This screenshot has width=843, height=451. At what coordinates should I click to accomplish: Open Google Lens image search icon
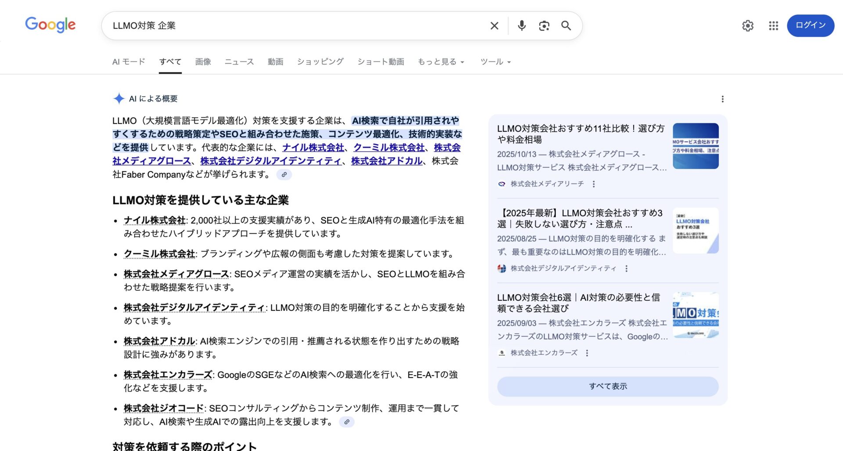pyautogui.click(x=544, y=25)
